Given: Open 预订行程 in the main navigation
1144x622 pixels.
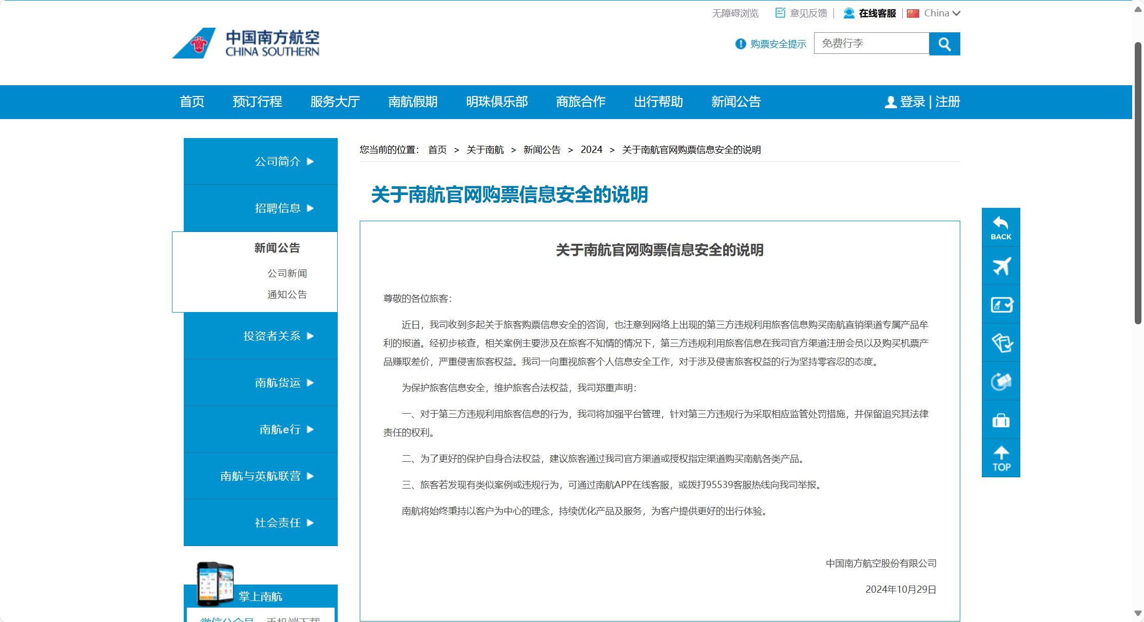Looking at the screenshot, I should coord(257,102).
